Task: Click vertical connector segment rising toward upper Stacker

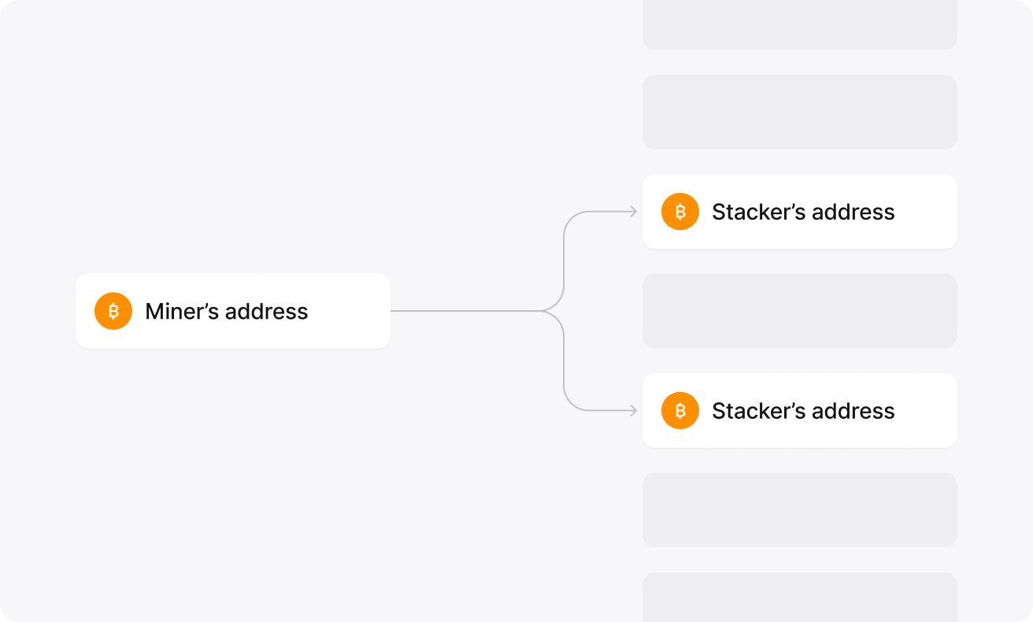Action: click(564, 260)
